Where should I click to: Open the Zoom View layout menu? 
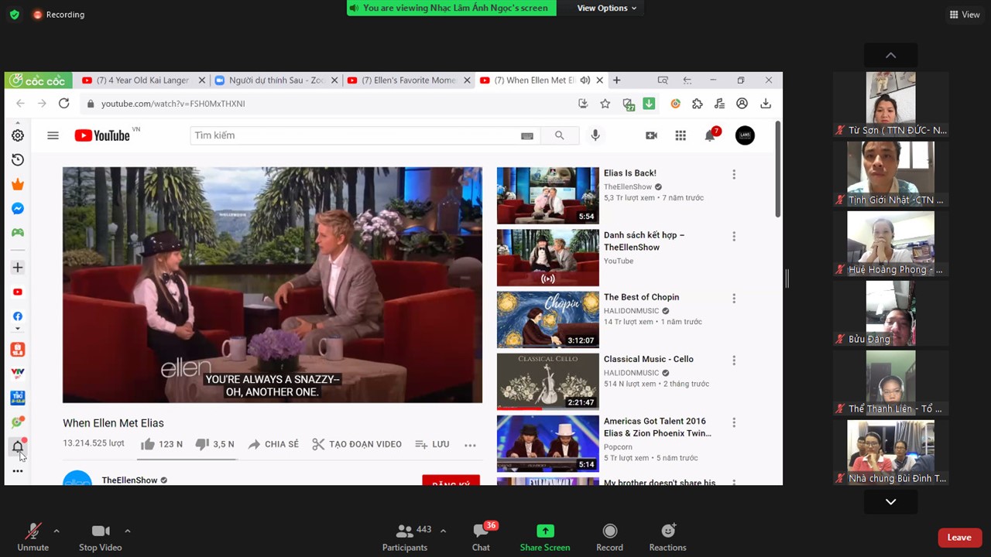[x=965, y=15]
